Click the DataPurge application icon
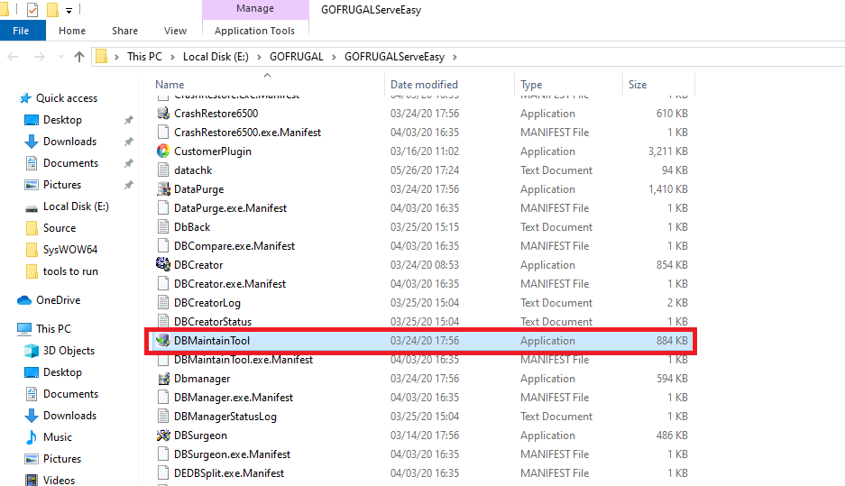The width and height of the screenshot is (845, 486). pos(163,189)
